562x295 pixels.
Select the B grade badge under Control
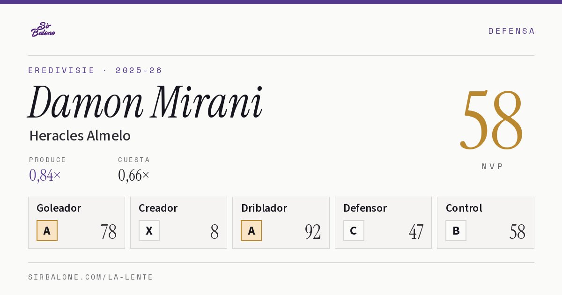[456, 230]
